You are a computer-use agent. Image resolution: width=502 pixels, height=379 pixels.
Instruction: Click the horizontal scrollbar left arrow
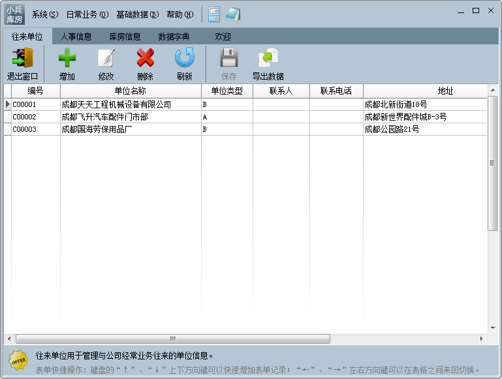9,339
